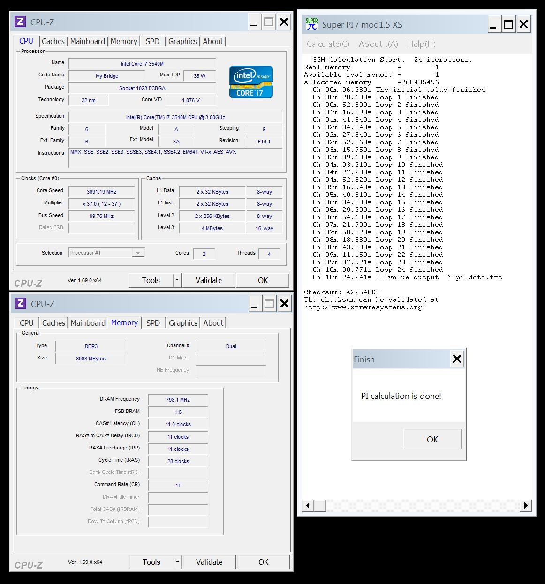Maximize the Super PI window

tap(508, 24)
